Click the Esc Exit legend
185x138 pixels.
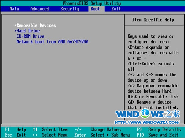coord(15,135)
